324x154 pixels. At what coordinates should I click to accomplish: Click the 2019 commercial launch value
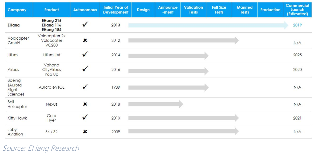[x=297, y=25]
